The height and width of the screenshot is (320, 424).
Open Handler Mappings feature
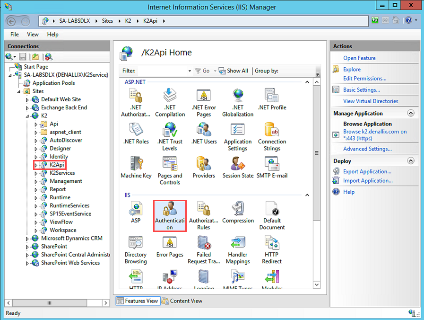point(238,249)
